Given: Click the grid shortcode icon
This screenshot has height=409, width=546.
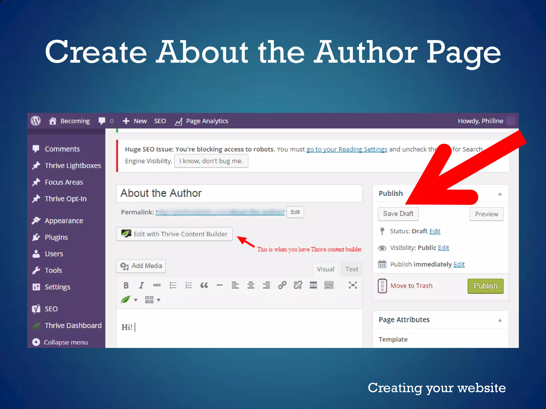Looking at the screenshot, I should tap(149, 300).
